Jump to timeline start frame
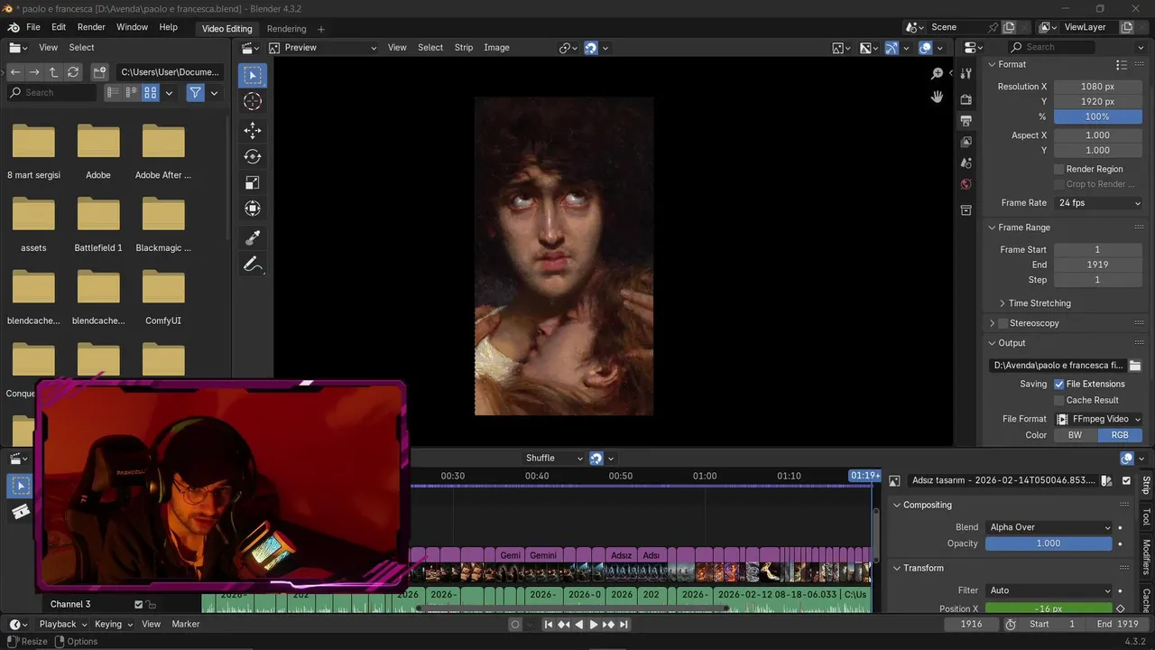 pyautogui.click(x=548, y=624)
